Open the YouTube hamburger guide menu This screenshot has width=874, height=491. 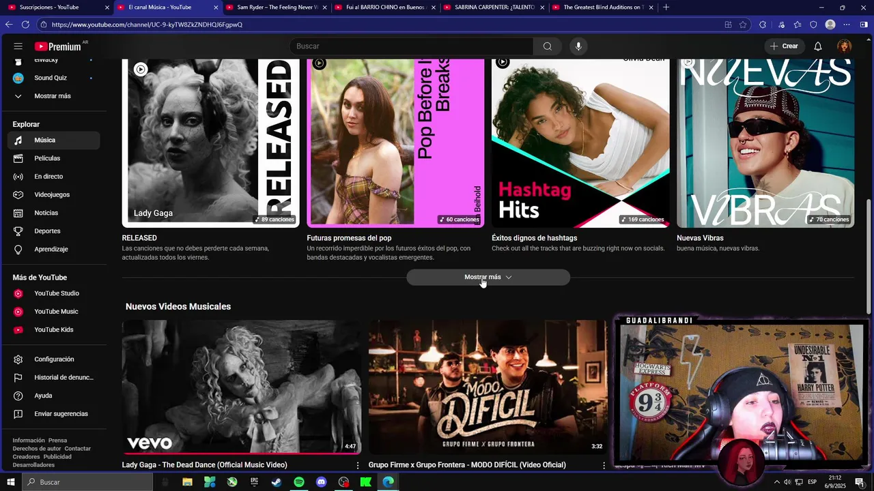pos(18,46)
